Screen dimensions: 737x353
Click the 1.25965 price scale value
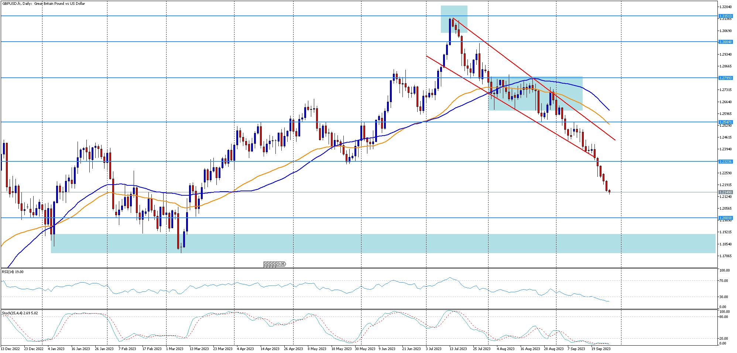coord(726,114)
